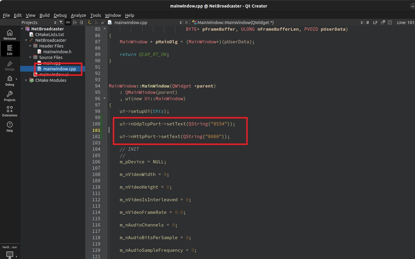Open the MainWindow::MainWindow symbol dropdown
Screen dimensions: 415x259
(277, 22)
